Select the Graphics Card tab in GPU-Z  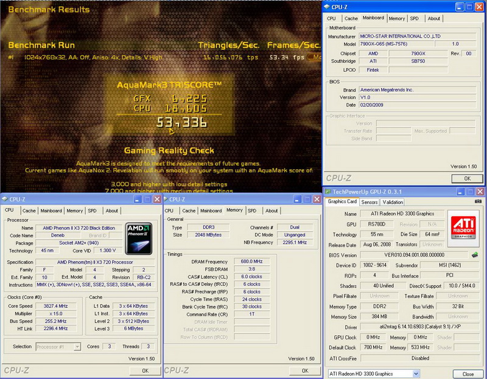point(342,201)
